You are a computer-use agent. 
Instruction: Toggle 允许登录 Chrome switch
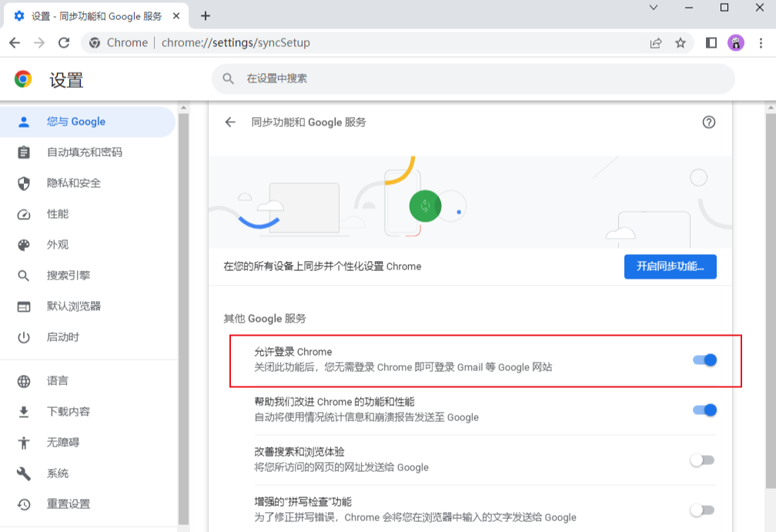pyautogui.click(x=704, y=360)
